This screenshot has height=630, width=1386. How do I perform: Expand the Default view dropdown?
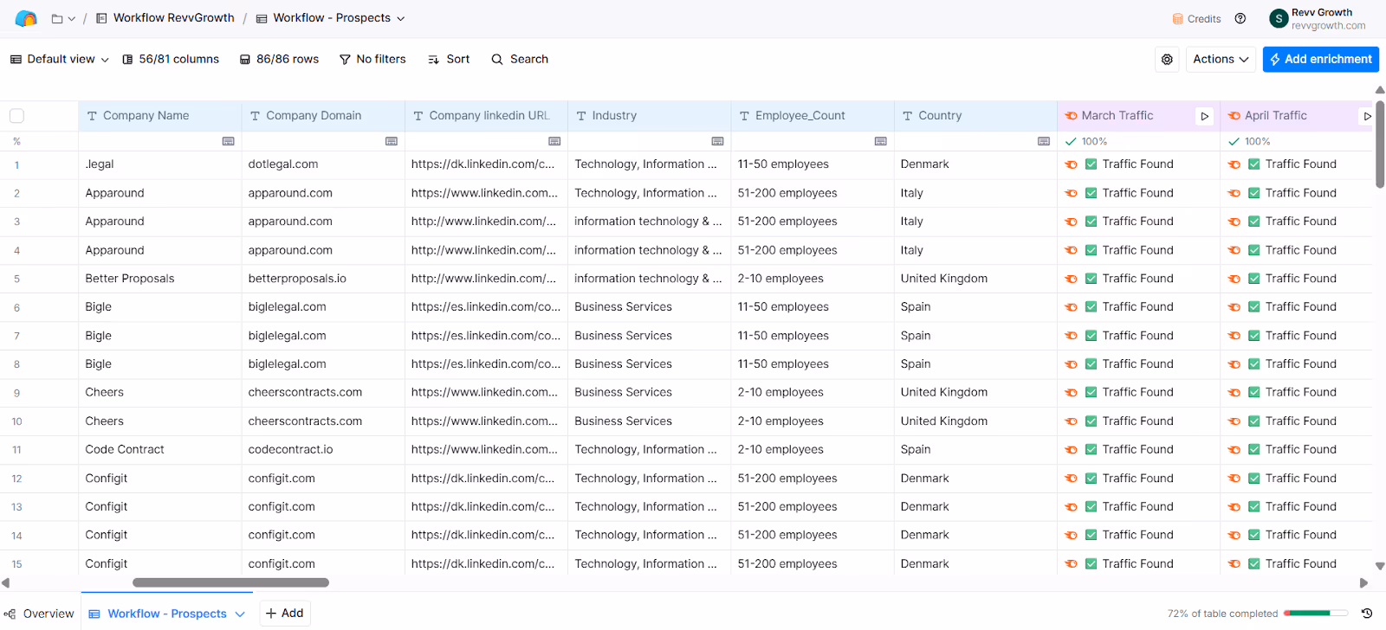click(60, 60)
